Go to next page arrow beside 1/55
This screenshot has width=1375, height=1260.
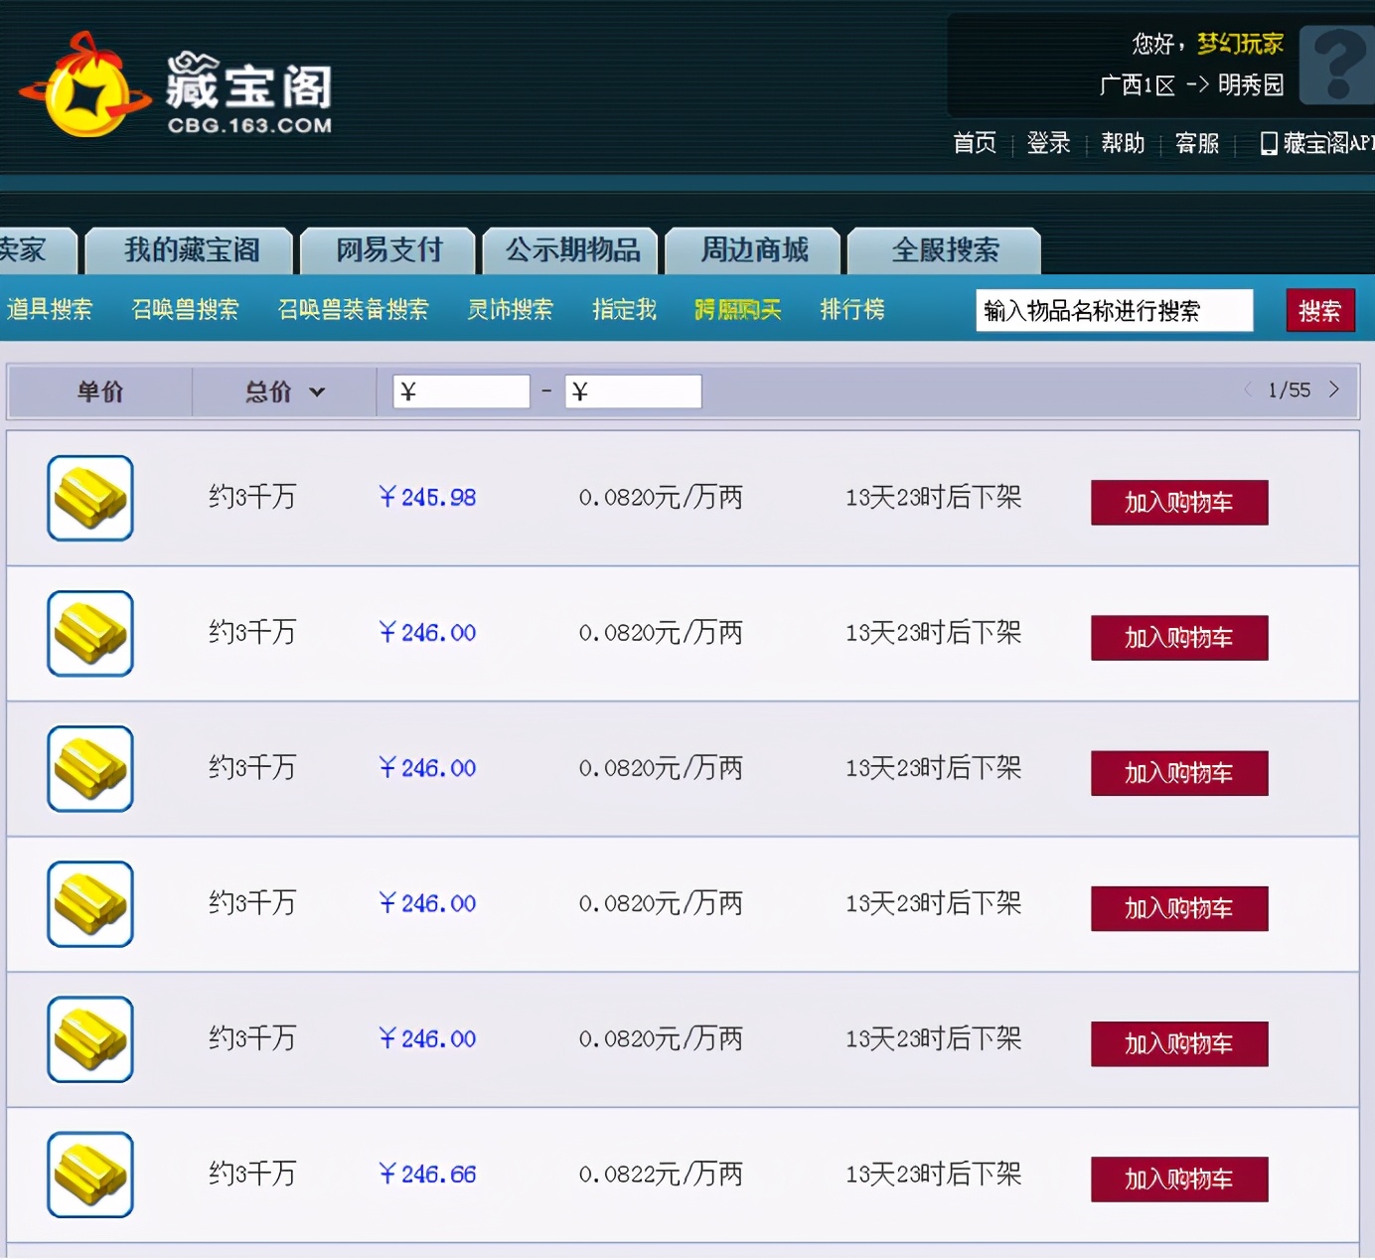tap(1333, 390)
